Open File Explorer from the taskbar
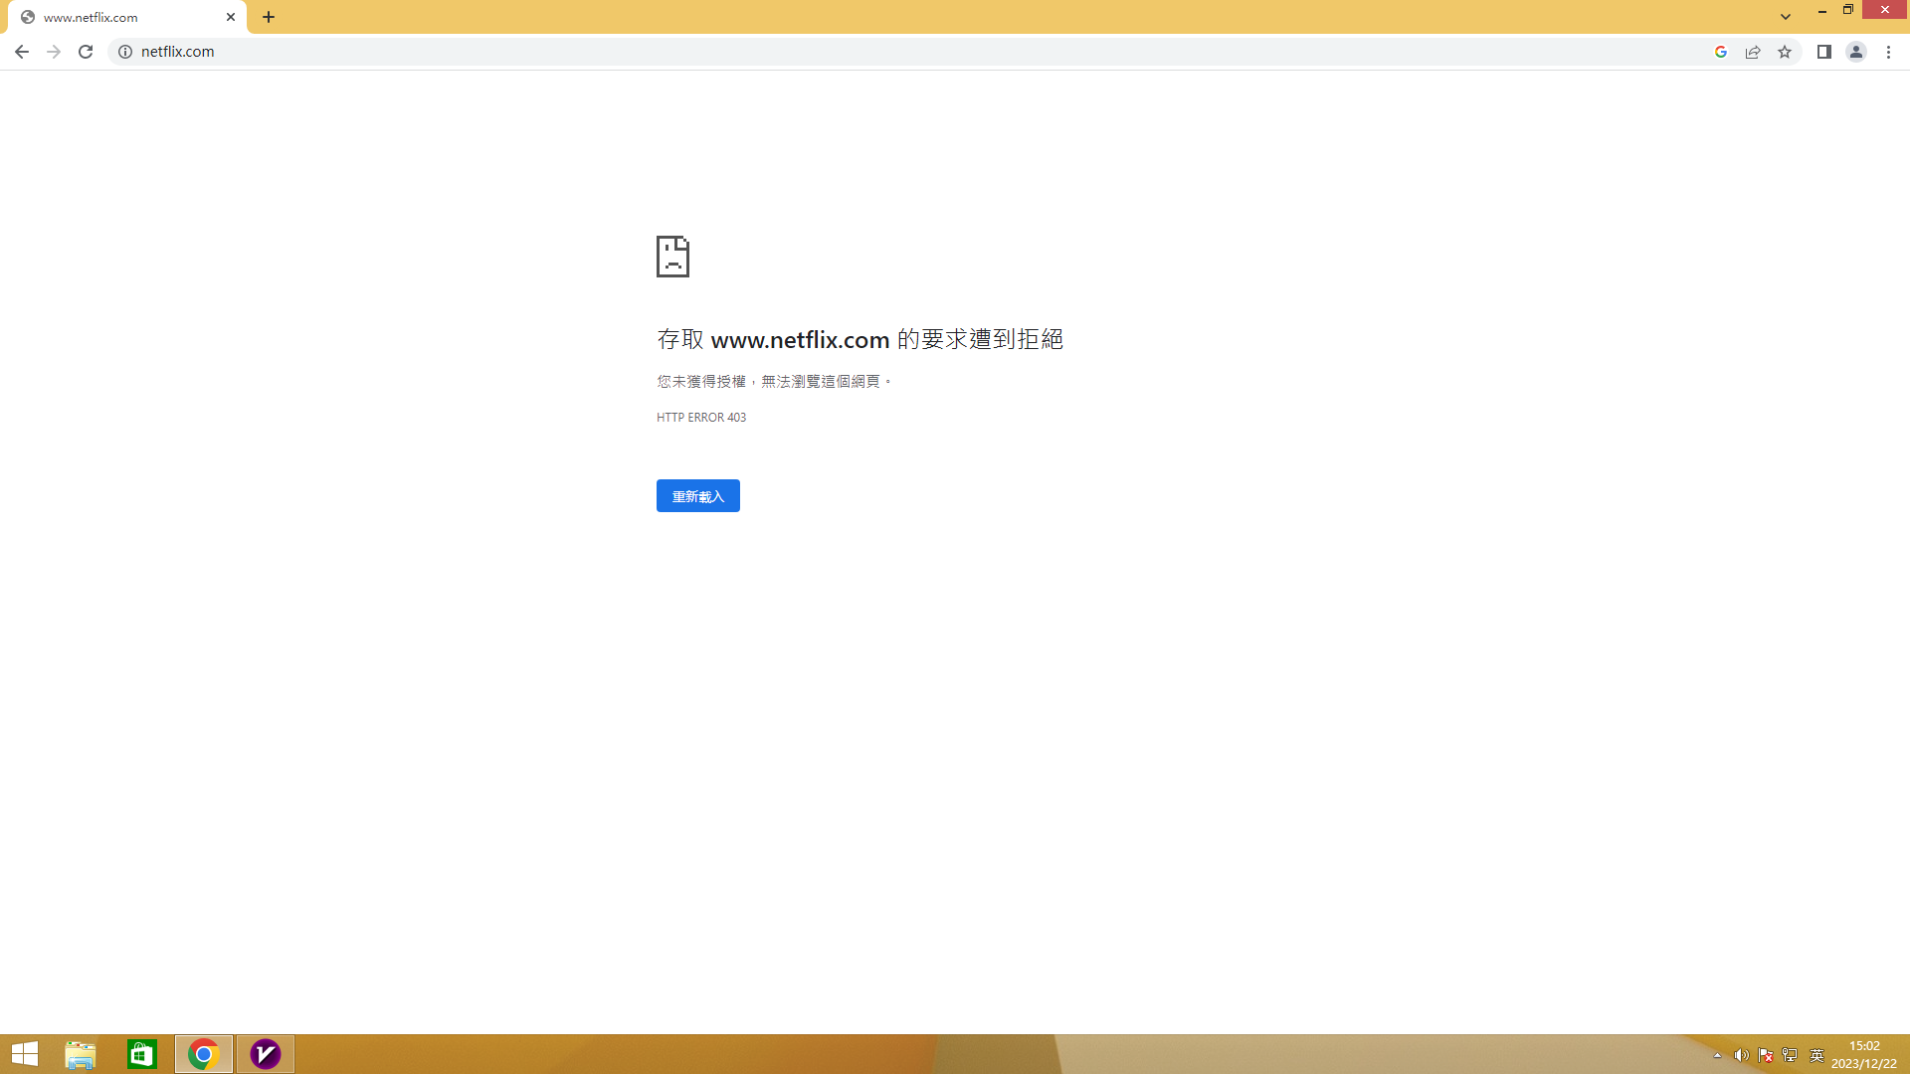Viewport: 1910px width, 1074px height. [x=81, y=1054]
